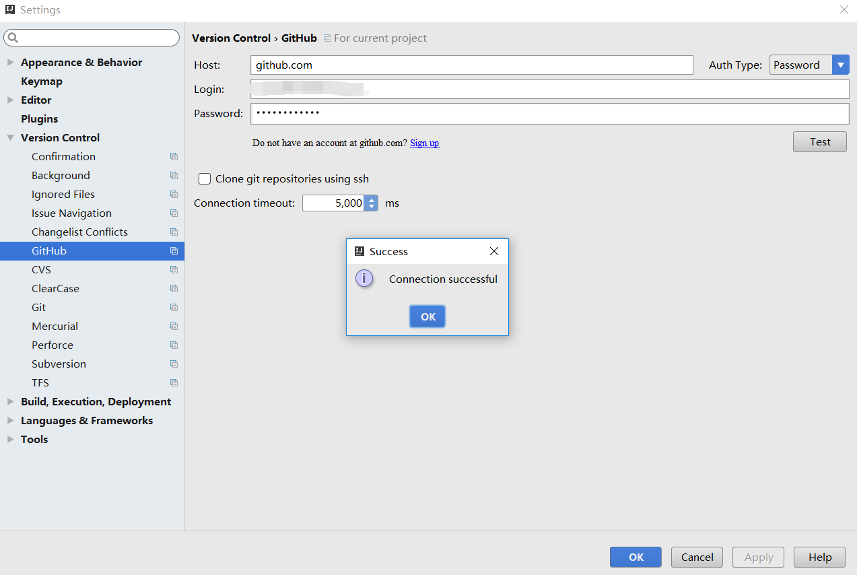Viewport: 857px width, 575px height.
Task: Click the per-project icon beside GitHub item
Action: click(174, 250)
